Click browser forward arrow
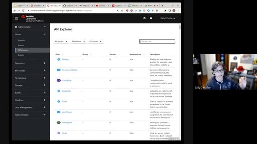Image resolution: width=257 pixels, height=144 pixels. click(x=19, y=10)
